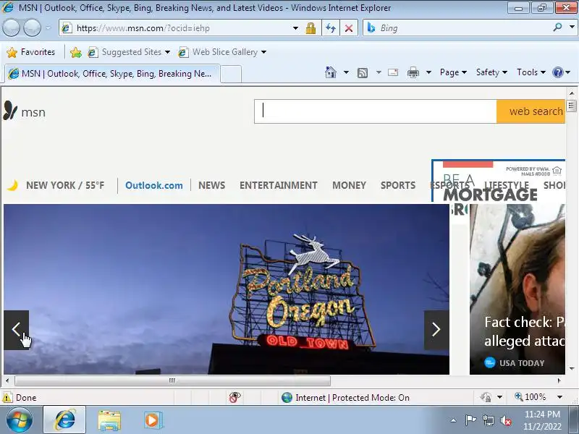Select the MSN browser tab
579x434 pixels.
click(x=112, y=74)
